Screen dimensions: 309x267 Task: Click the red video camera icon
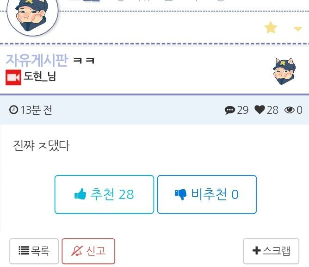pos(13,77)
